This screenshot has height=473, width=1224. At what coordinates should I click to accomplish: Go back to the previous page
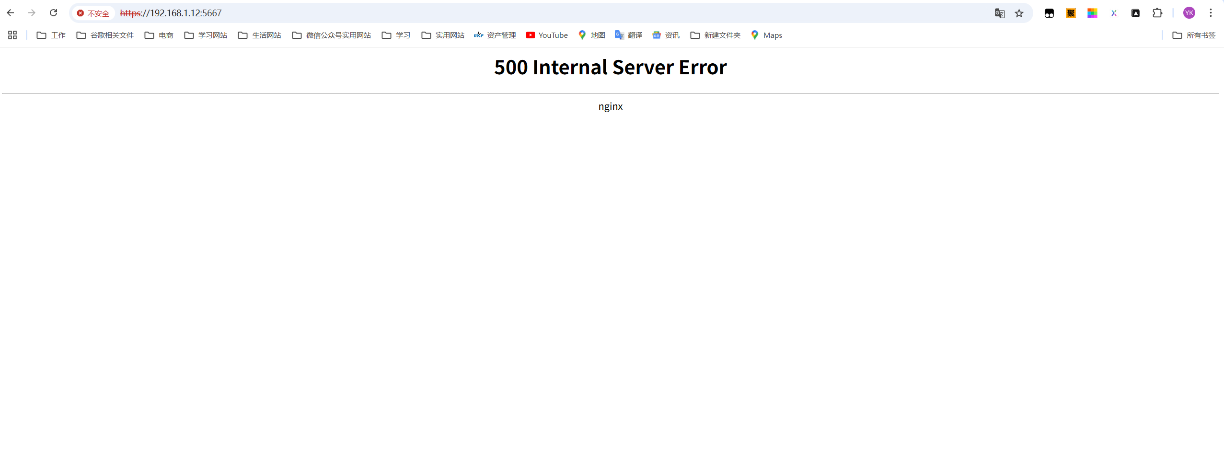(x=11, y=13)
